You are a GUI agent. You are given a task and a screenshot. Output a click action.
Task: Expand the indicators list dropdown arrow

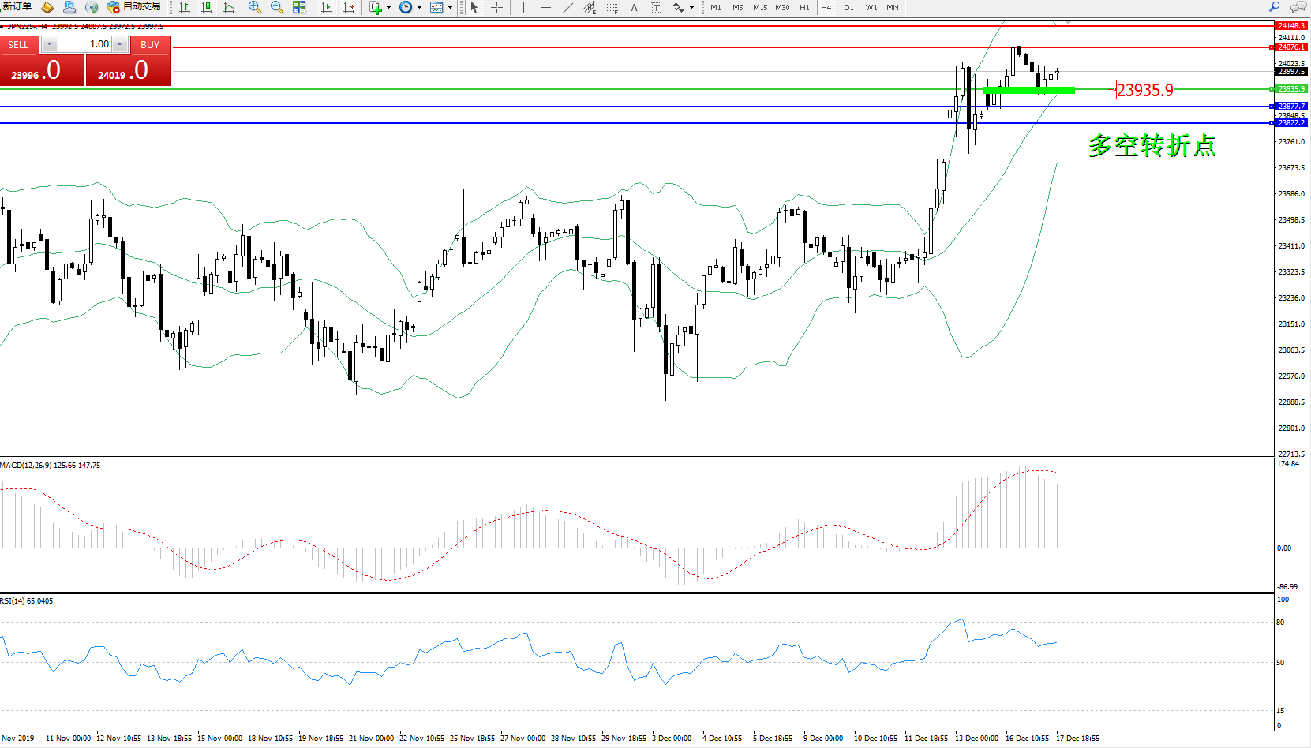coord(389,8)
